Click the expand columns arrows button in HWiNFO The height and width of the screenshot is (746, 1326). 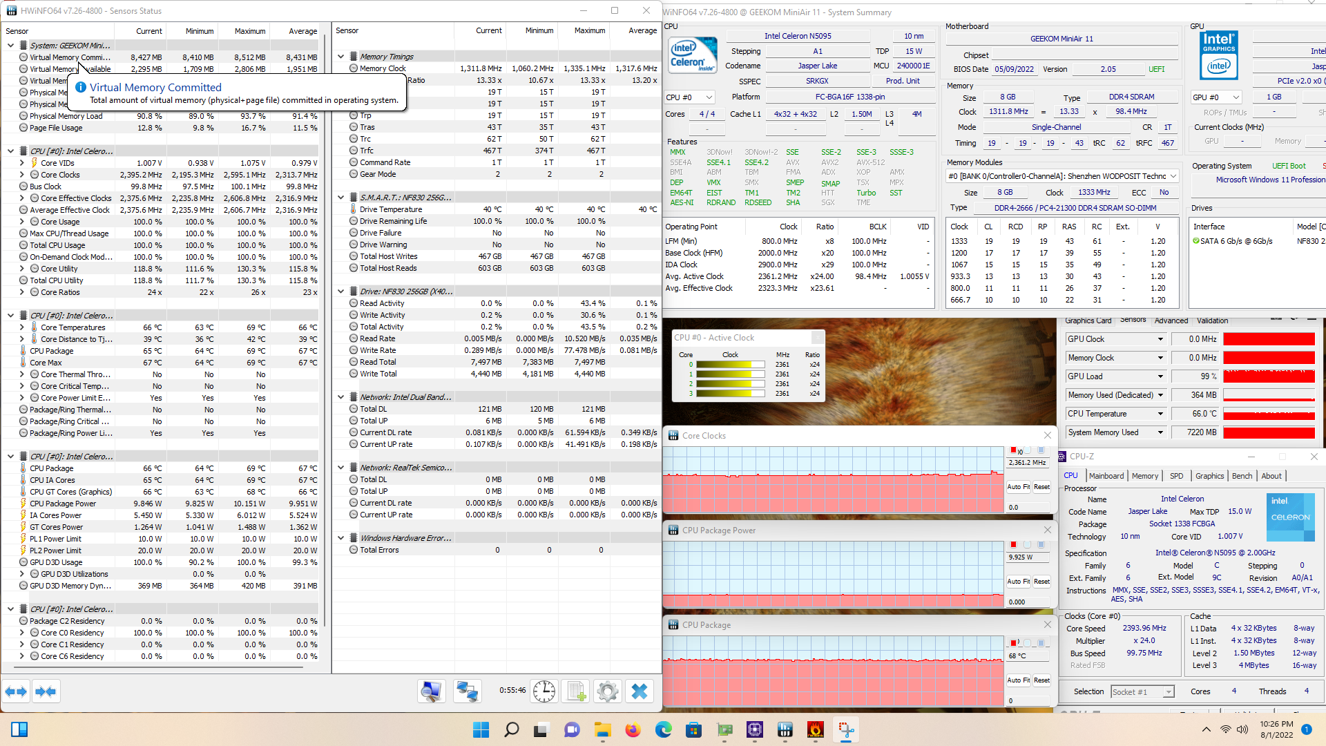click(x=16, y=691)
